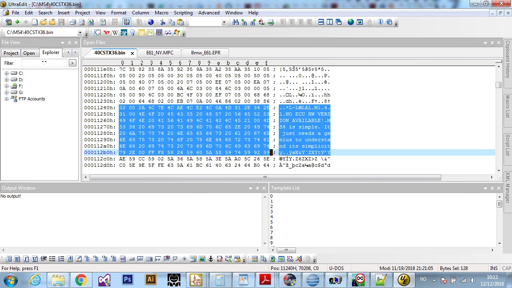Click the Filter input field

click(x=44, y=63)
